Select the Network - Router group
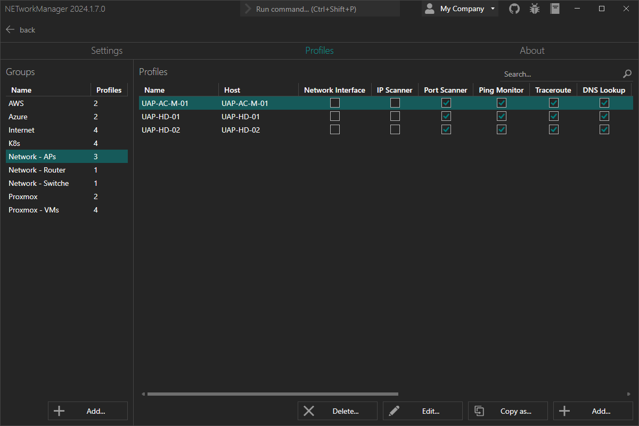Viewport: 639px width, 426px height. [x=67, y=170]
